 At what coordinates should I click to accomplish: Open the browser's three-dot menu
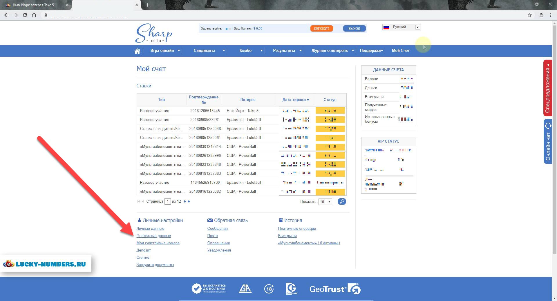550,15
